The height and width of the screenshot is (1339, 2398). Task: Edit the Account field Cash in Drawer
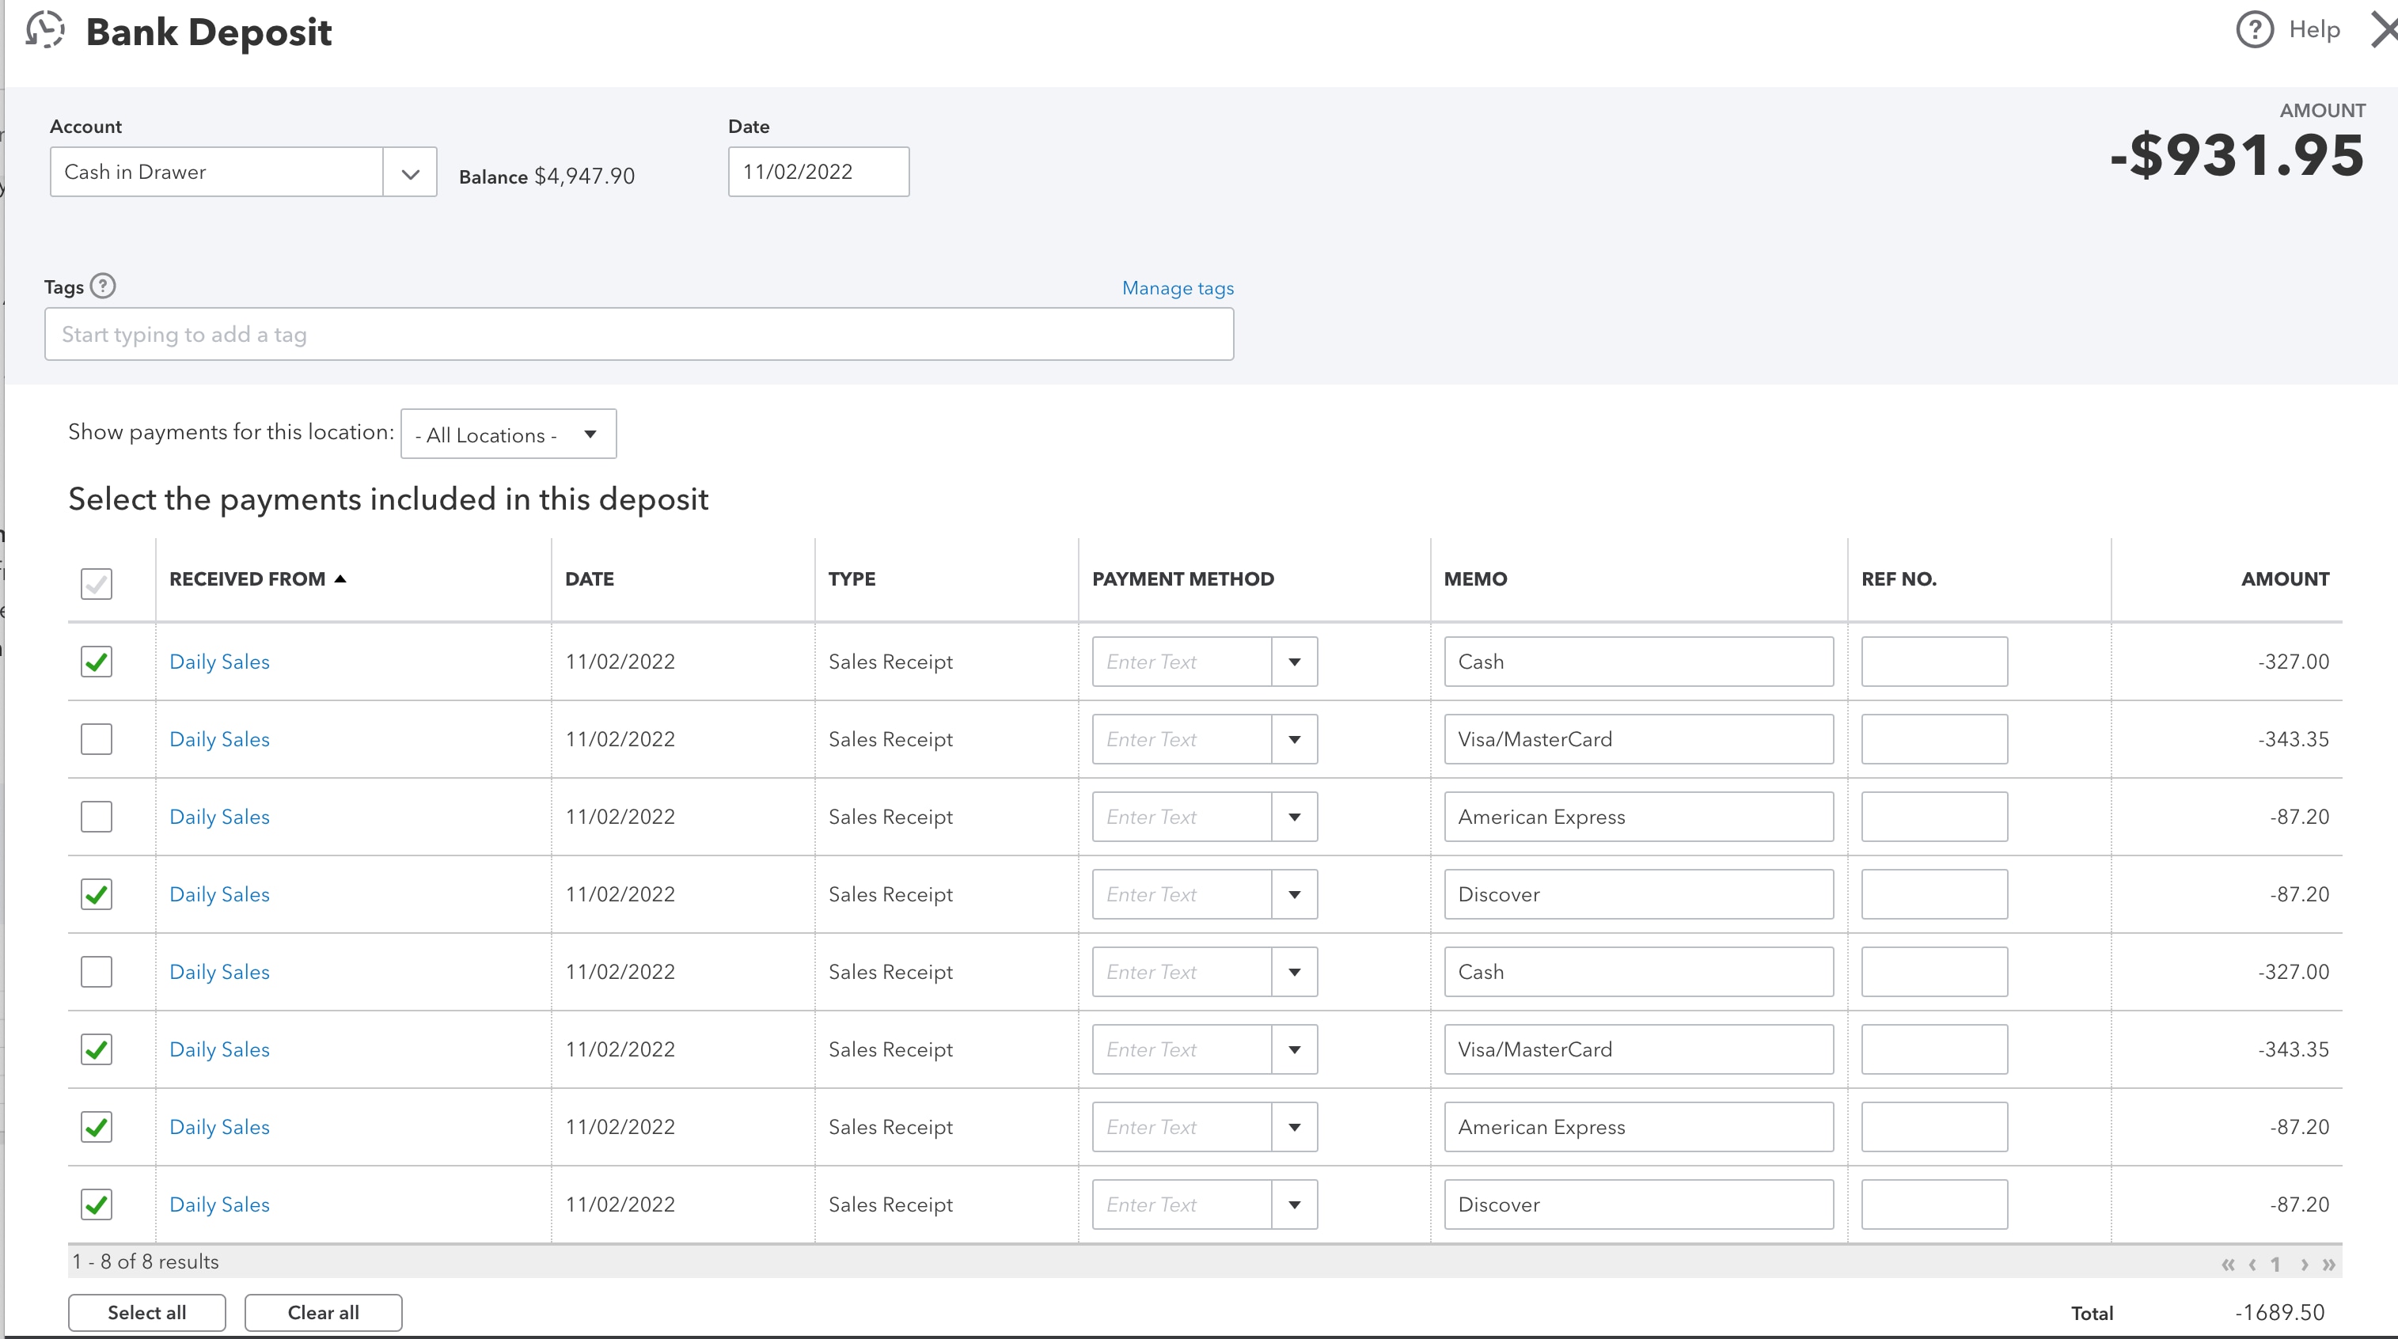click(216, 172)
